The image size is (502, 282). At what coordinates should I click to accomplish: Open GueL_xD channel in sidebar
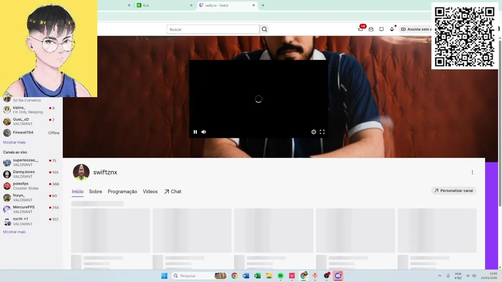[31, 121]
